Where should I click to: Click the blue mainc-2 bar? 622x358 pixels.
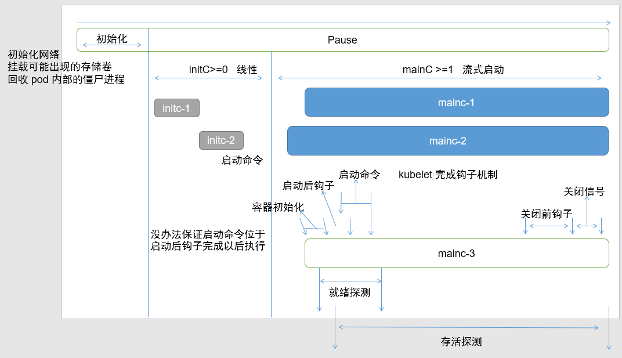447,141
